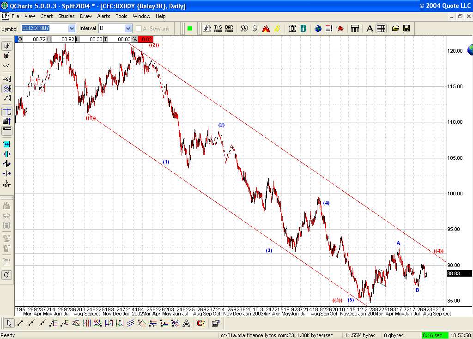
Task: Click the red ((4)) wave label
Action: tap(438, 251)
